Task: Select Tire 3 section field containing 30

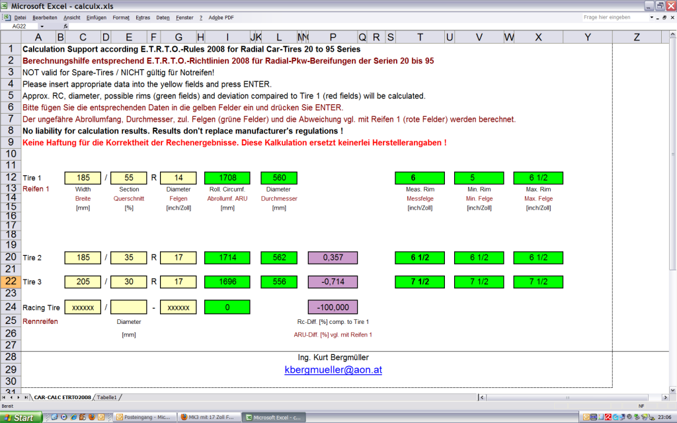Action: (x=128, y=282)
